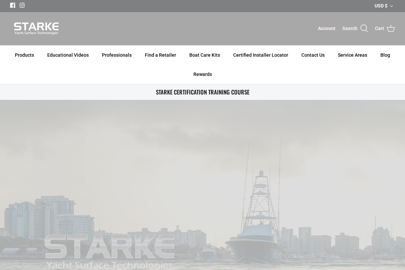Click the Starke Yacht Surface Technologies logo
Screen dimensions: 405x270
click(x=36, y=28)
